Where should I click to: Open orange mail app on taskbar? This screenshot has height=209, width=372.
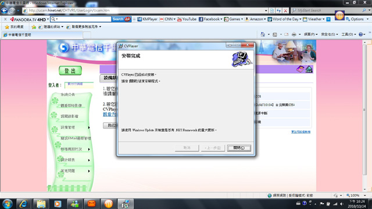(x=92, y=204)
